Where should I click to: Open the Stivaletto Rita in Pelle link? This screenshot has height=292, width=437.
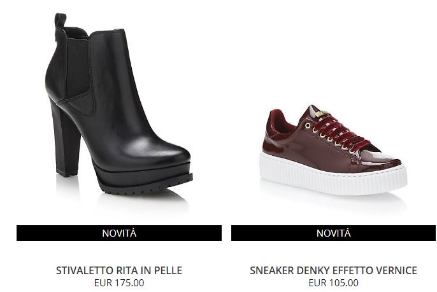119,270
